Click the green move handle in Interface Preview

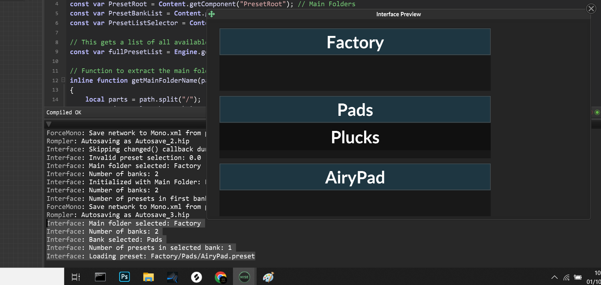(x=211, y=14)
